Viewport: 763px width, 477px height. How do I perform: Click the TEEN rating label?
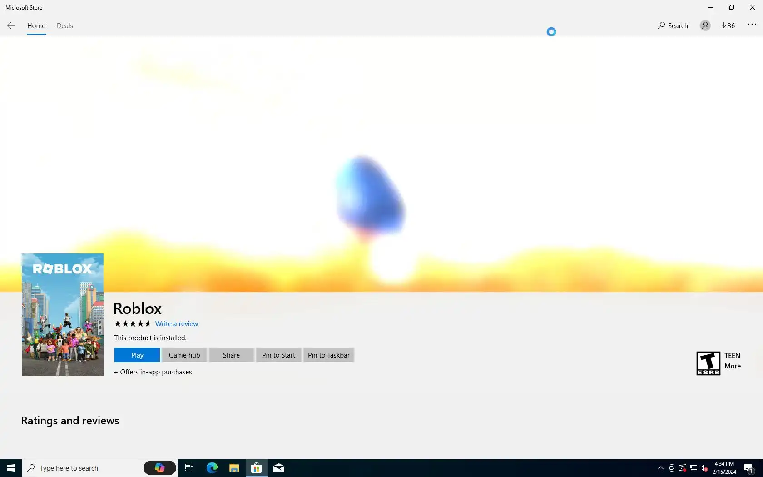(x=732, y=356)
